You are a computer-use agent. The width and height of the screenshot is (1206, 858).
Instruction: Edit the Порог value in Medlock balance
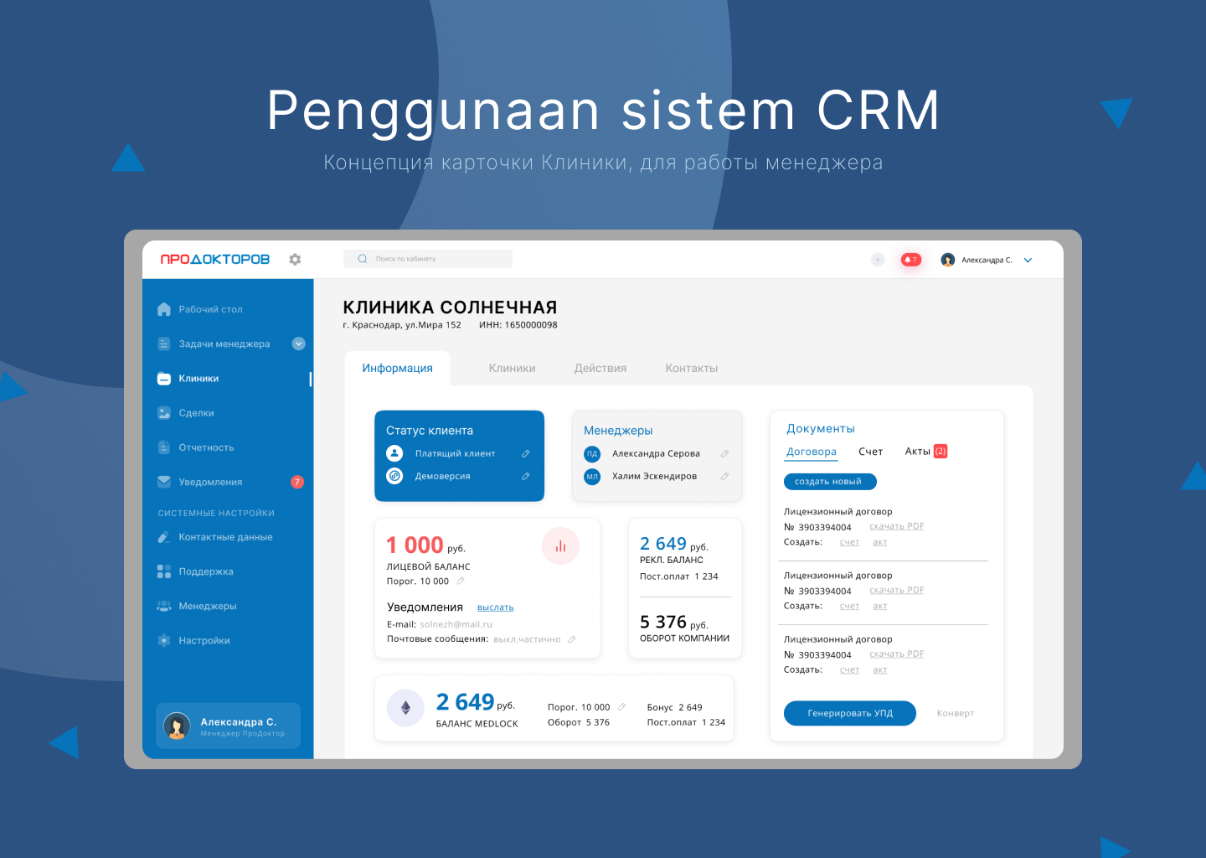621,707
